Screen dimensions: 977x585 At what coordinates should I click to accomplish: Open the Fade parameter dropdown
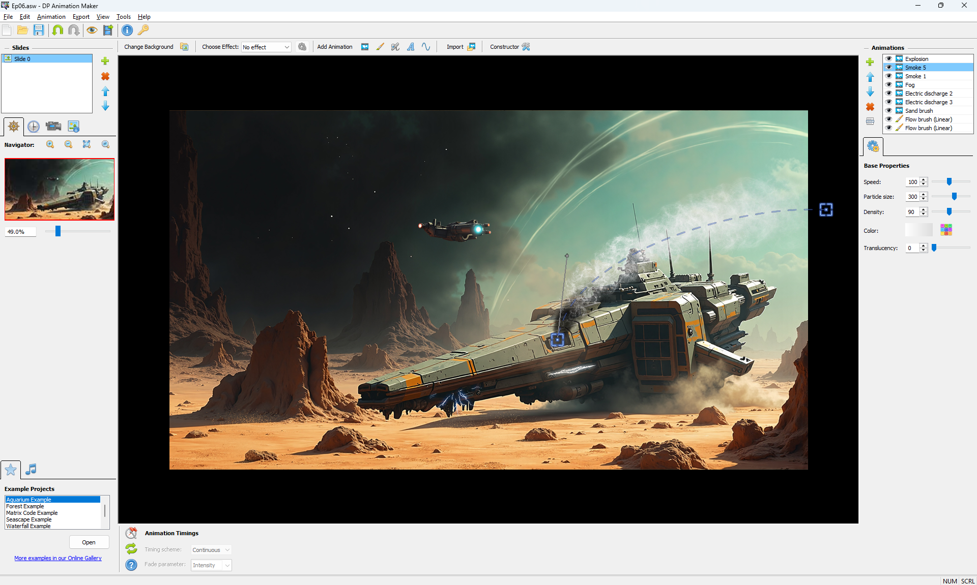tap(211, 565)
